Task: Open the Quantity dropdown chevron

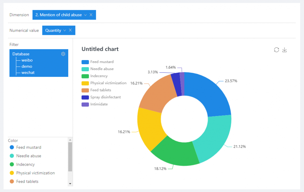Action: click(x=65, y=30)
